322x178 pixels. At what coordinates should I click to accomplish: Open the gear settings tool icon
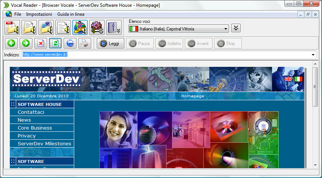97,27
